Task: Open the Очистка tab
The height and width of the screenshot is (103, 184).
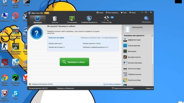Action: point(55,20)
